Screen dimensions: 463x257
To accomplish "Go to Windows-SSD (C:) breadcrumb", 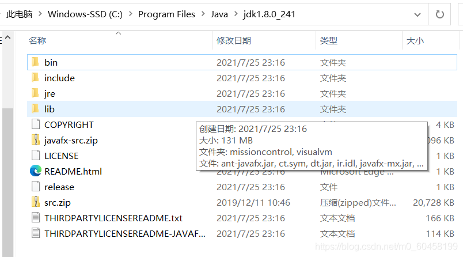I will (x=85, y=14).
